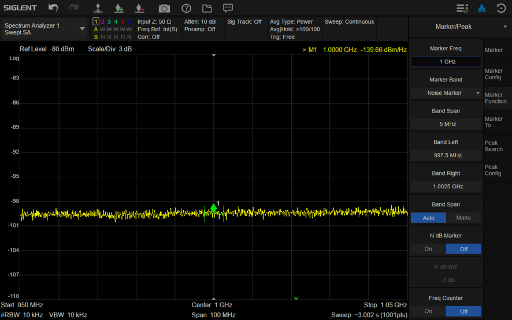Click the blue network connection icon
Screen dimensions: 512x320
(x=482, y=8)
